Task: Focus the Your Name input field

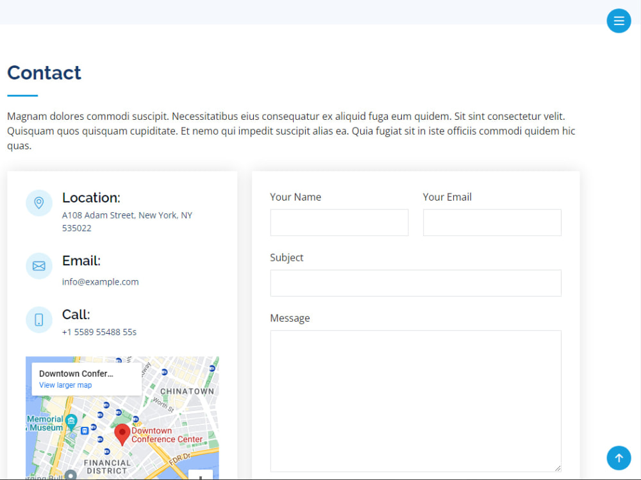Action: 339,222
